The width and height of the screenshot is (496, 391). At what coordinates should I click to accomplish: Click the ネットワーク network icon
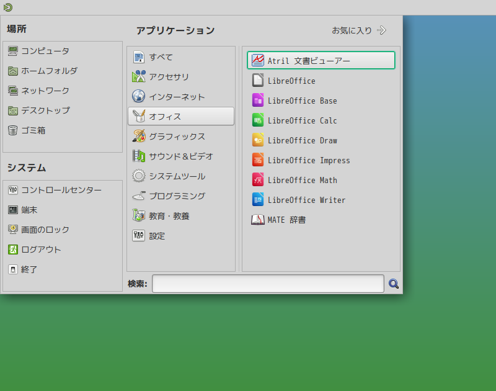12,91
